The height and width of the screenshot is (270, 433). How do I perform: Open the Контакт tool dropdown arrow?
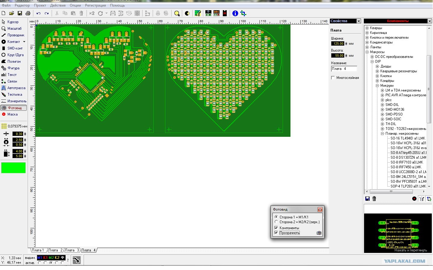24,42
